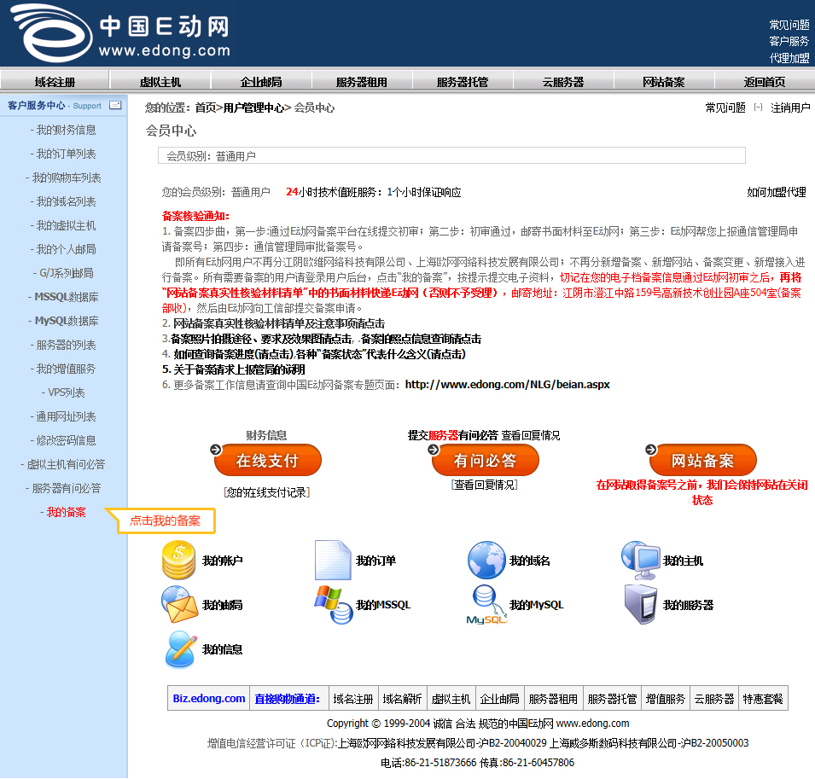Open the 云服务器 navigation tab
815x779 pixels.
tap(563, 82)
